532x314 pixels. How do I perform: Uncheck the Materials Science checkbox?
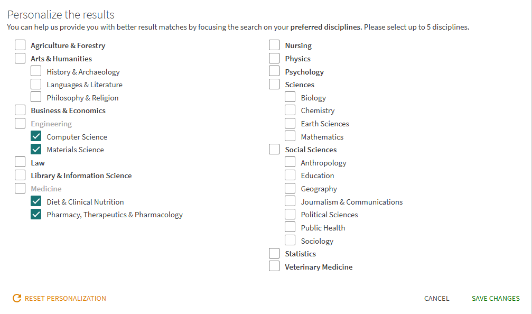pos(36,150)
